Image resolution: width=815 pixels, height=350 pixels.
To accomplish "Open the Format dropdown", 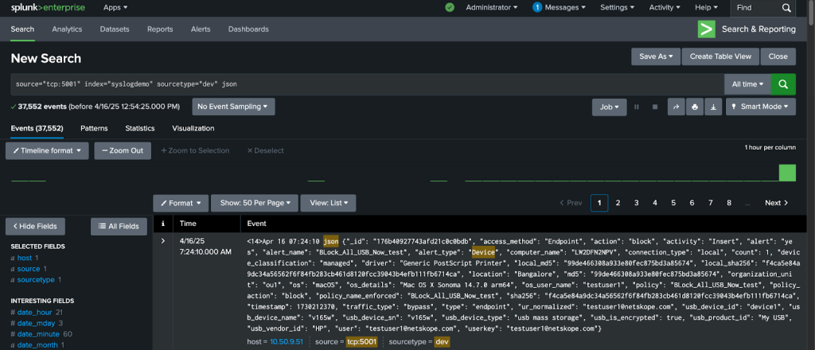I will [181, 203].
